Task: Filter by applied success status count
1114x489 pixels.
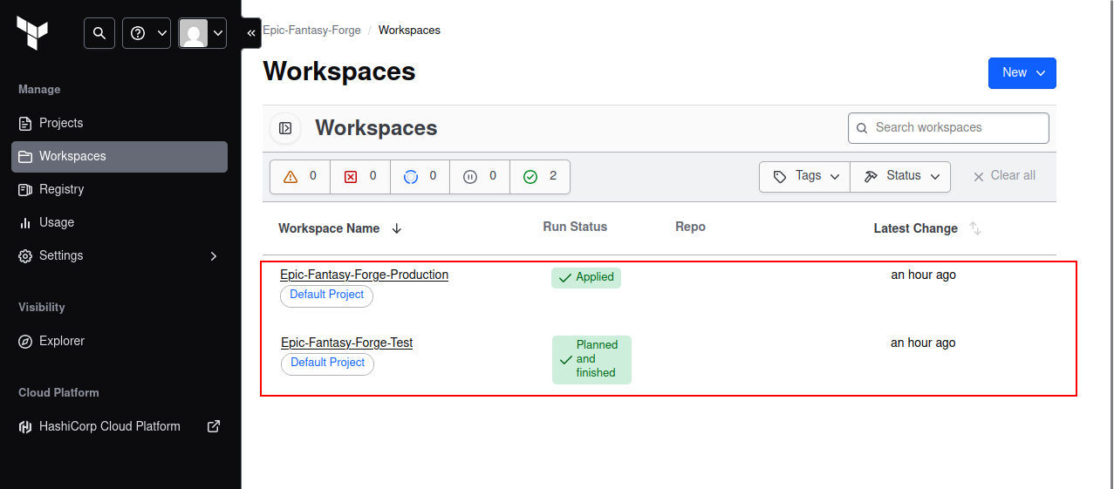Action: pos(540,176)
